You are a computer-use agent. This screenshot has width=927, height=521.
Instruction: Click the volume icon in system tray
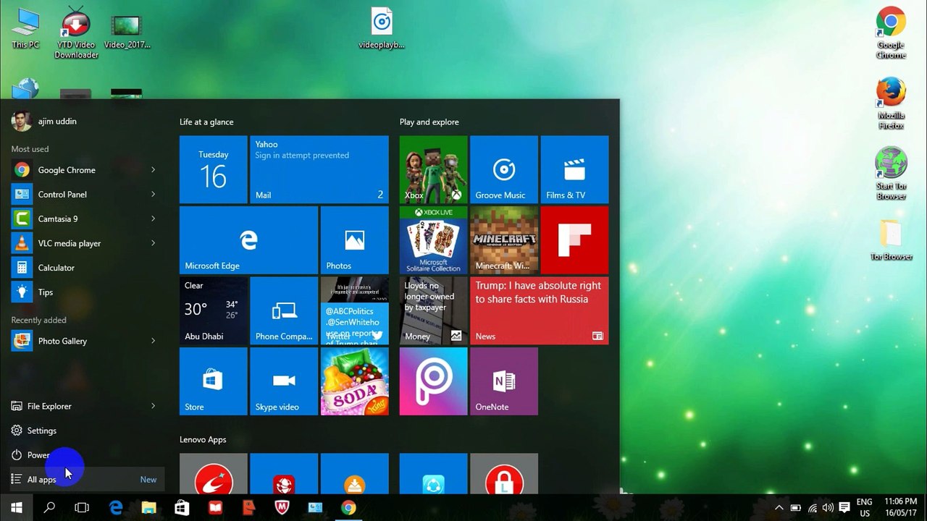click(828, 508)
